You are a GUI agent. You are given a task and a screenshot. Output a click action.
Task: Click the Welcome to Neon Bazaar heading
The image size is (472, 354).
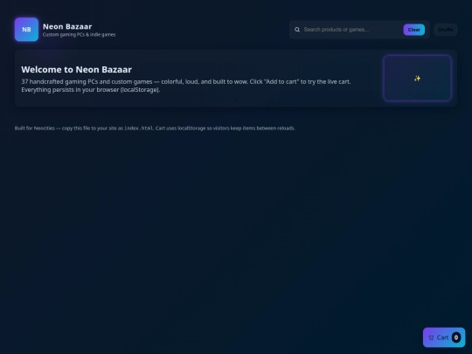point(76,70)
